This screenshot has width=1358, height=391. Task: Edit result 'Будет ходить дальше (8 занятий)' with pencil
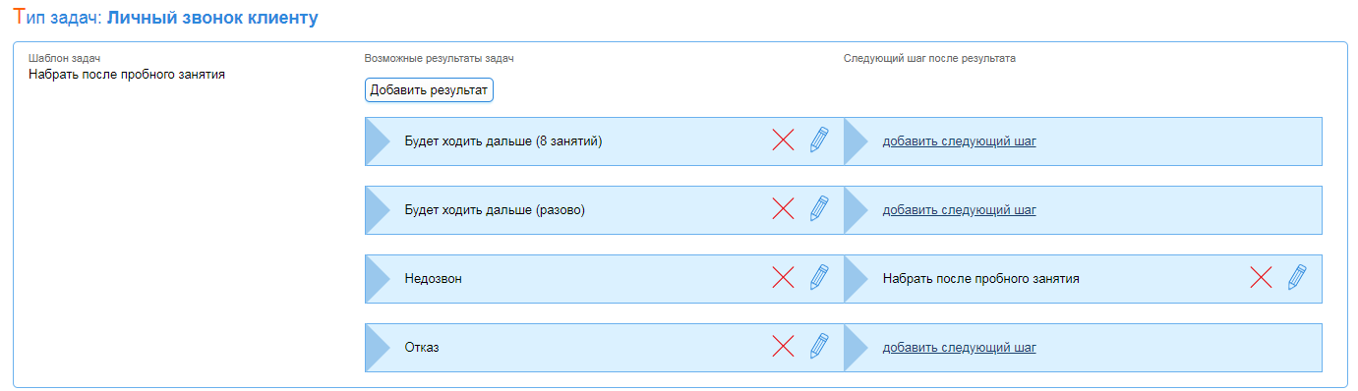[819, 140]
